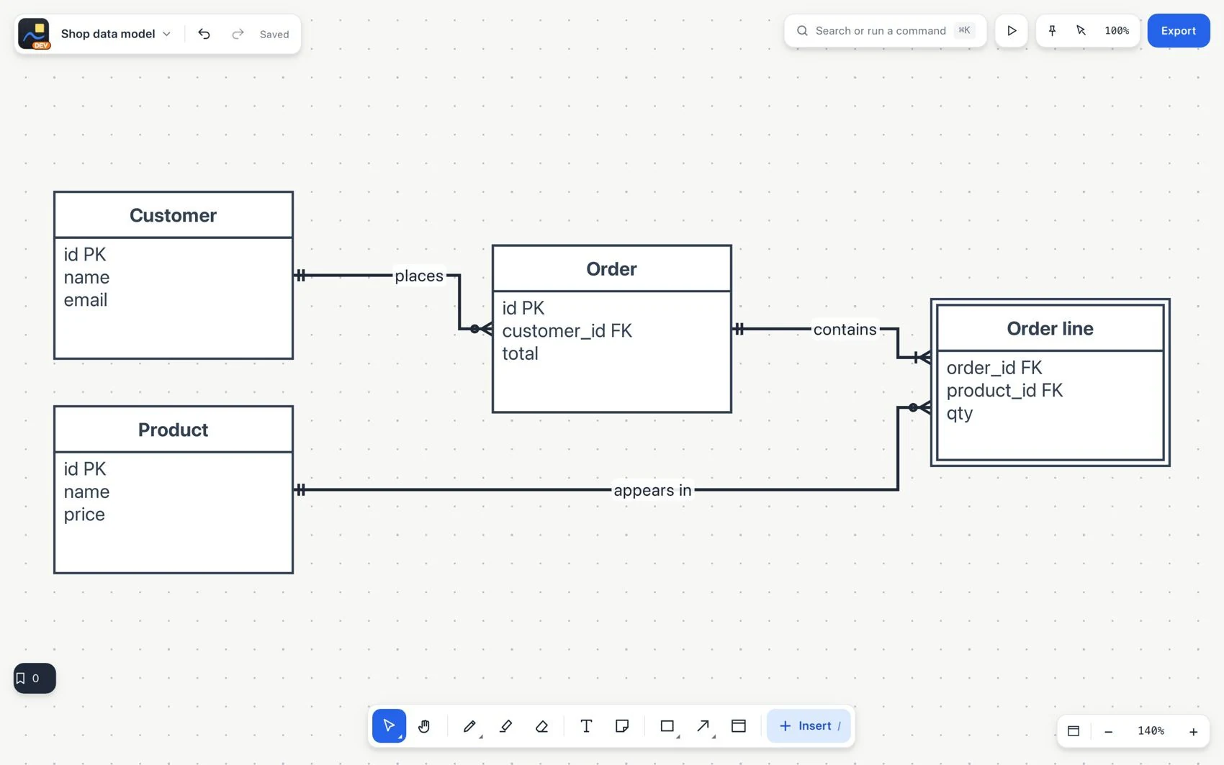
Task: Open the 100% value in top bar
Action: (x=1117, y=31)
